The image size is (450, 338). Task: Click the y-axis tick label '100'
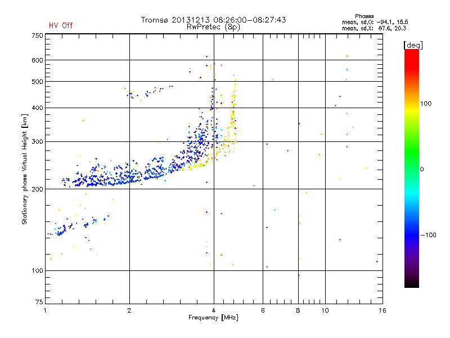[37, 270]
